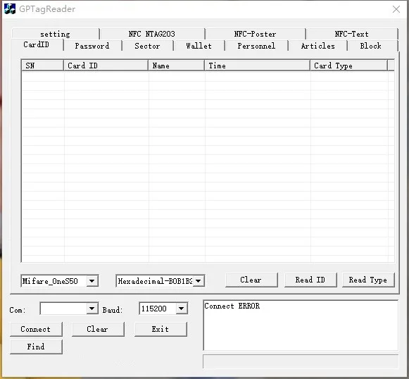This screenshot has width=409, height=379.
Task: Open the Personnel tab
Action: point(256,46)
